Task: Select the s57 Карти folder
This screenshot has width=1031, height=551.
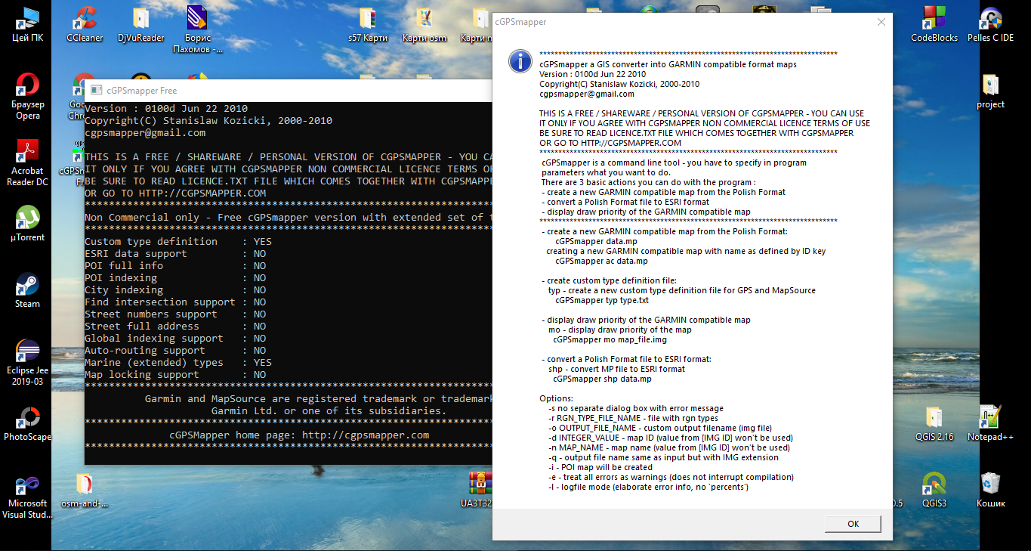Action: tap(368, 25)
